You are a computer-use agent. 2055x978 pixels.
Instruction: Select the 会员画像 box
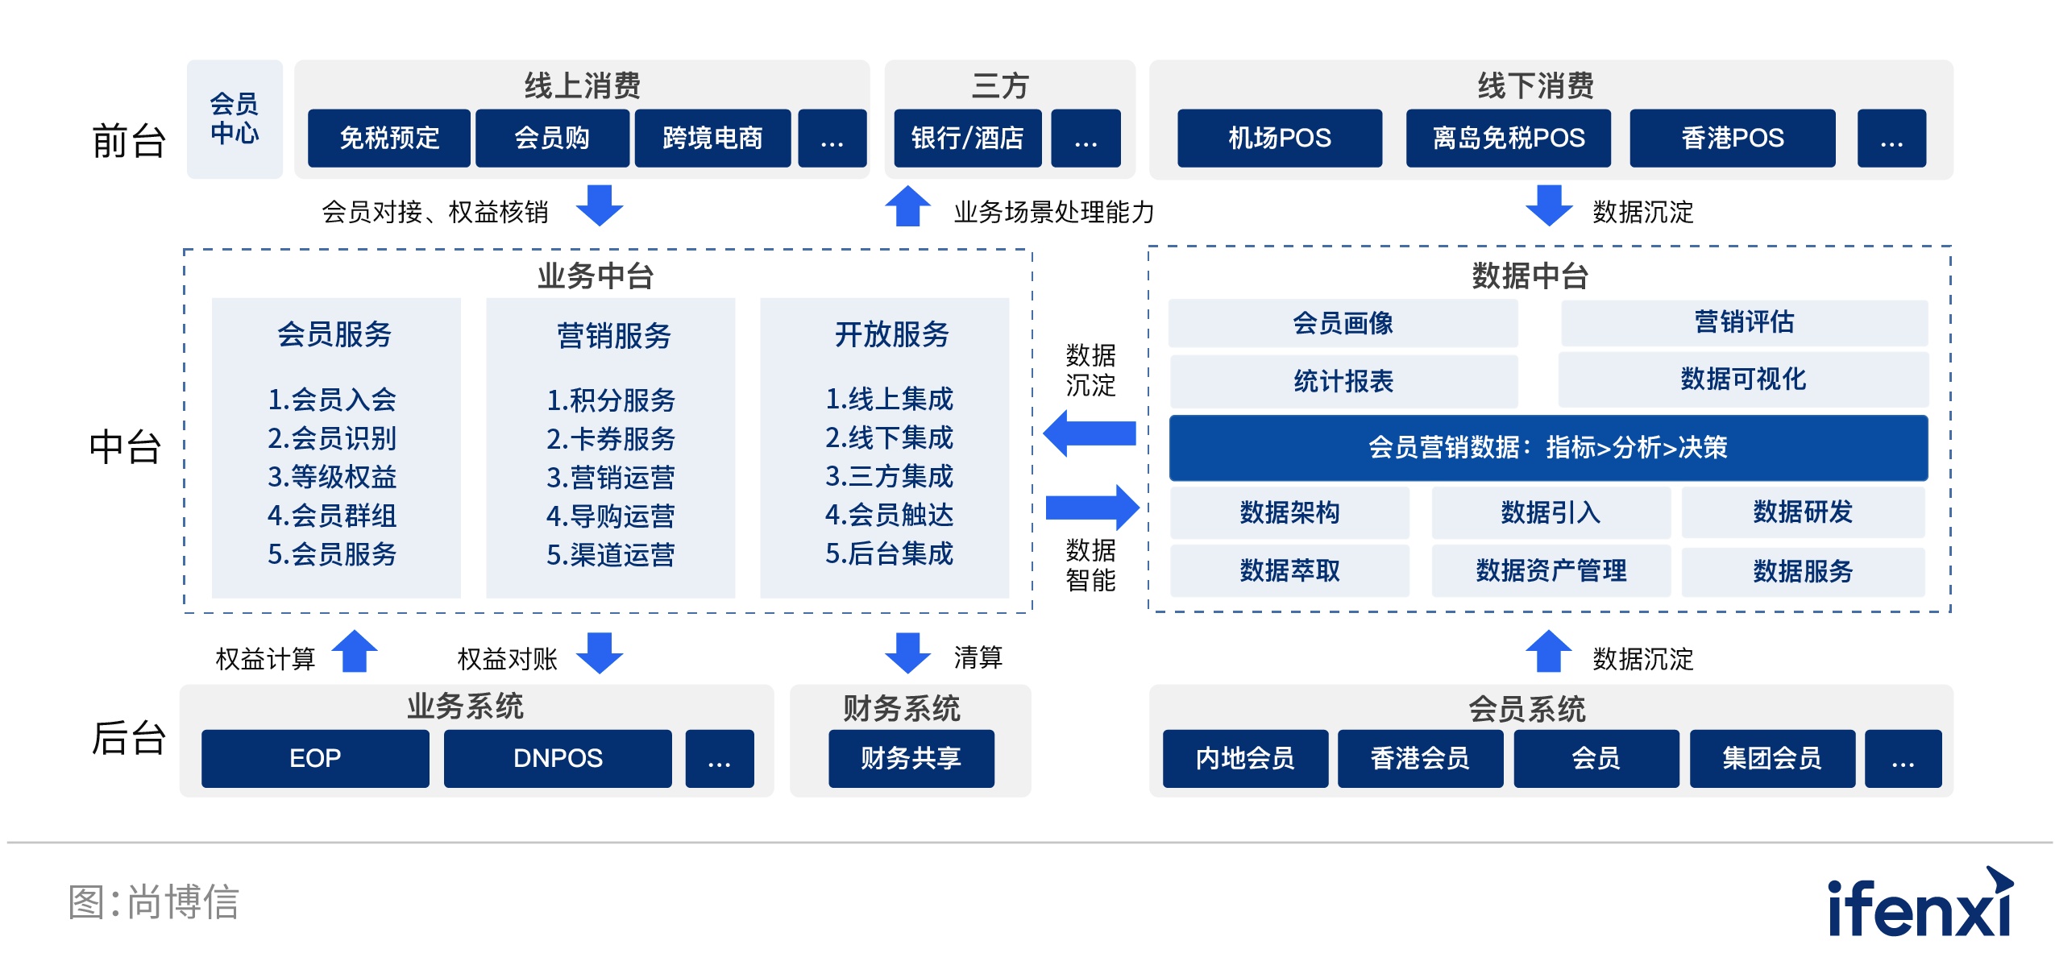1343,323
